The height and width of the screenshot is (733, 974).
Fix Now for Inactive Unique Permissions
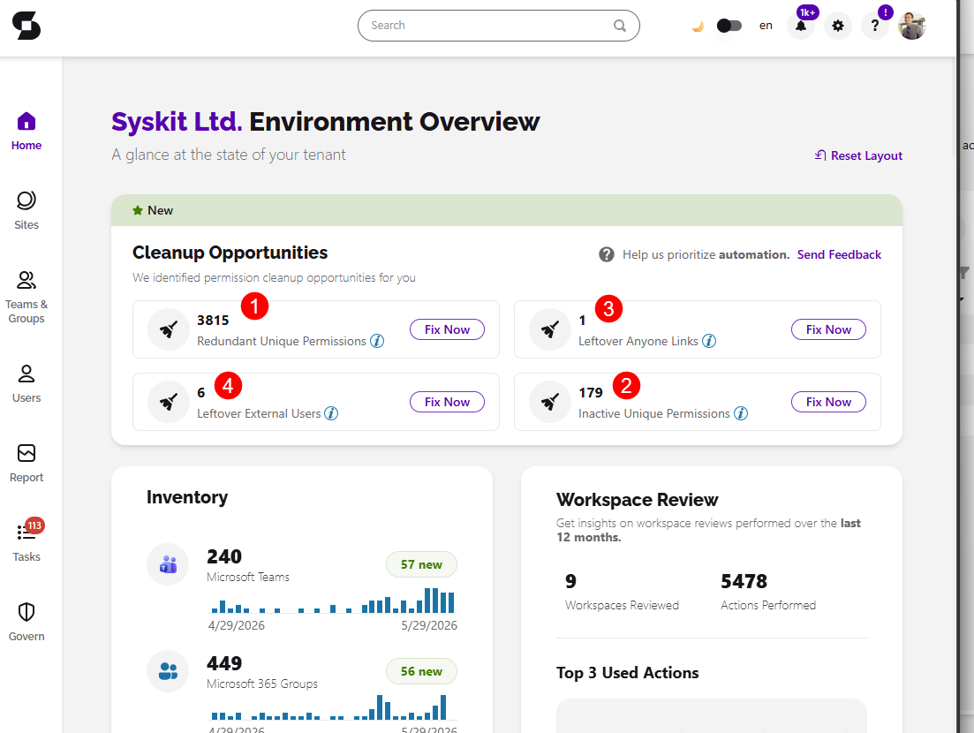point(828,402)
